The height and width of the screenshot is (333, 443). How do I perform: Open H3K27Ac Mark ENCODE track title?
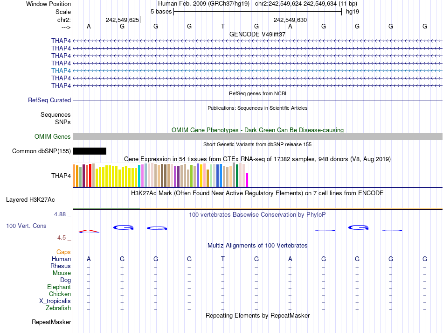[x=257, y=193]
